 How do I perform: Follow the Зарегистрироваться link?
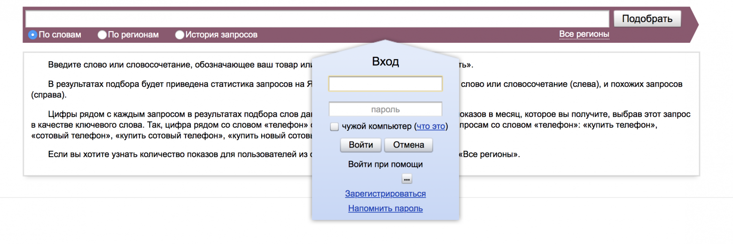click(x=385, y=194)
